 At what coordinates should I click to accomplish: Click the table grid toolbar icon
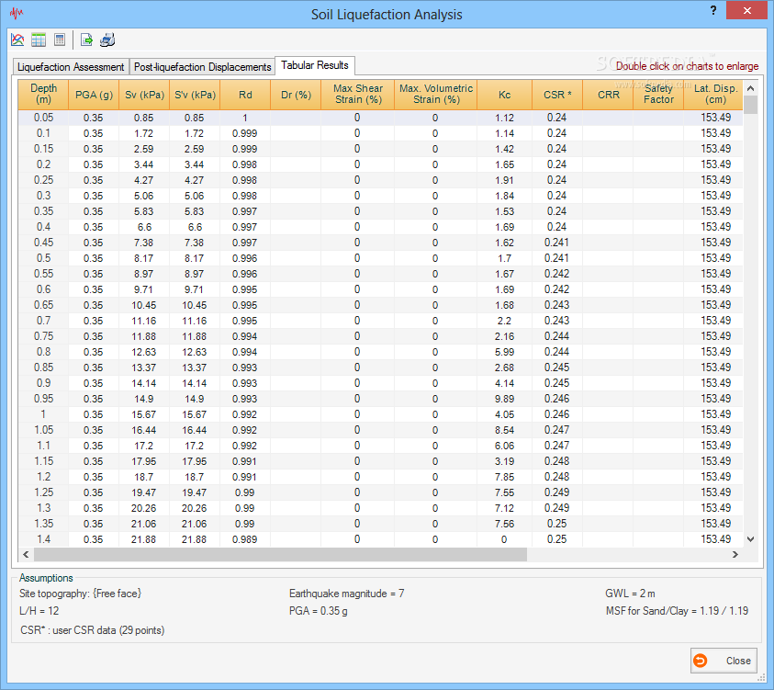pos(39,40)
